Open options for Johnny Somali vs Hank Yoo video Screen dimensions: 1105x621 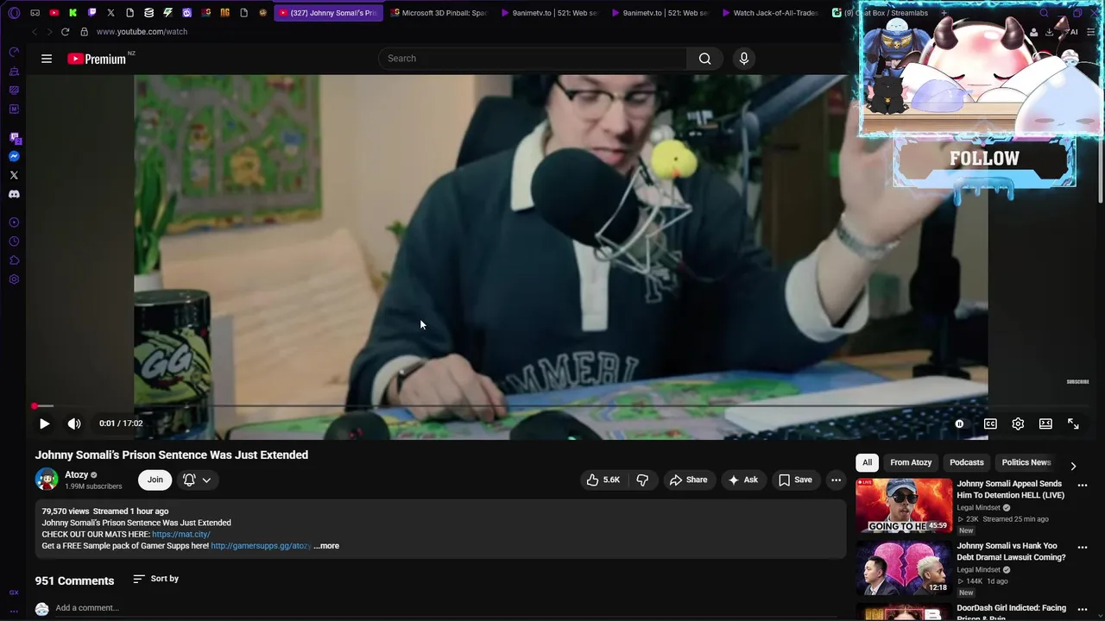point(1083,547)
